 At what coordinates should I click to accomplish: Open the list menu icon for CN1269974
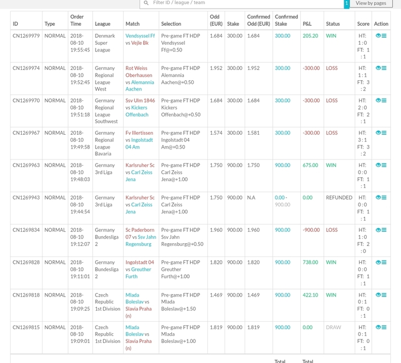point(384,68)
